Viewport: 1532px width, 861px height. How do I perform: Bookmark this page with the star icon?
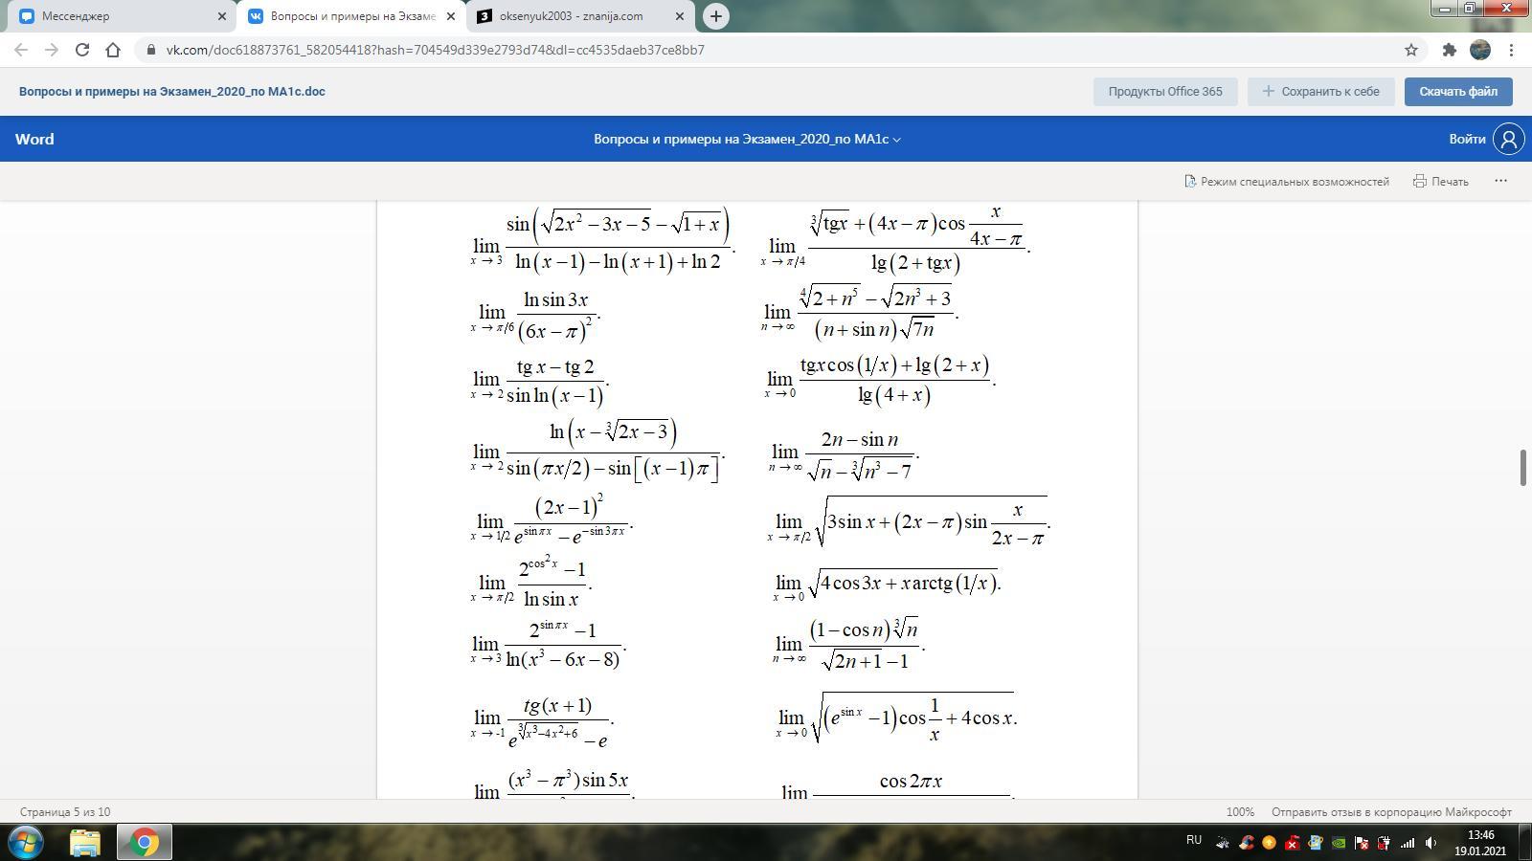1411,50
